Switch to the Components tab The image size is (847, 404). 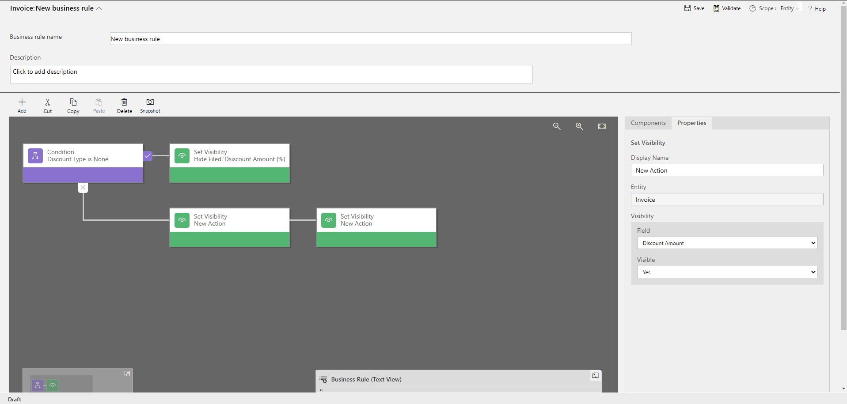pyautogui.click(x=648, y=123)
